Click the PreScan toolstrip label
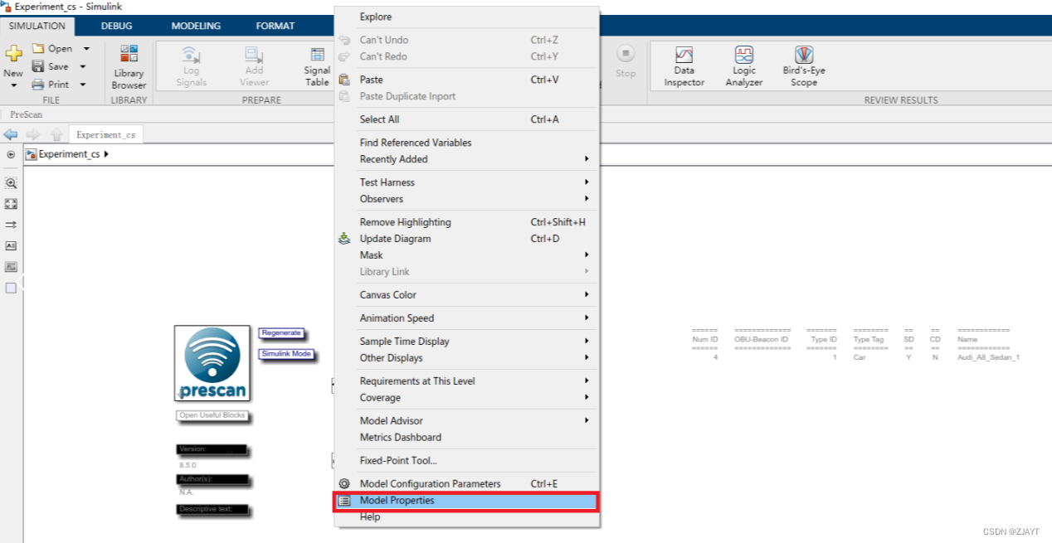This screenshot has width=1052, height=543. pos(27,114)
